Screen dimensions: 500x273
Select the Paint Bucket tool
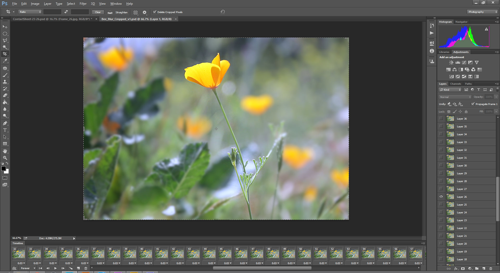pyautogui.click(x=5, y=102)
